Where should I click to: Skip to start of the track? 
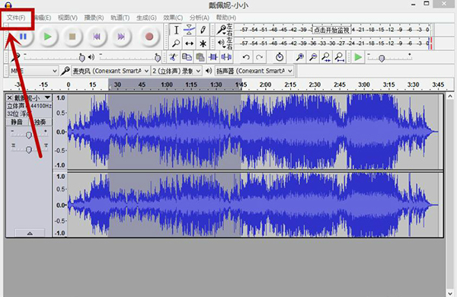tap(97, 37)
